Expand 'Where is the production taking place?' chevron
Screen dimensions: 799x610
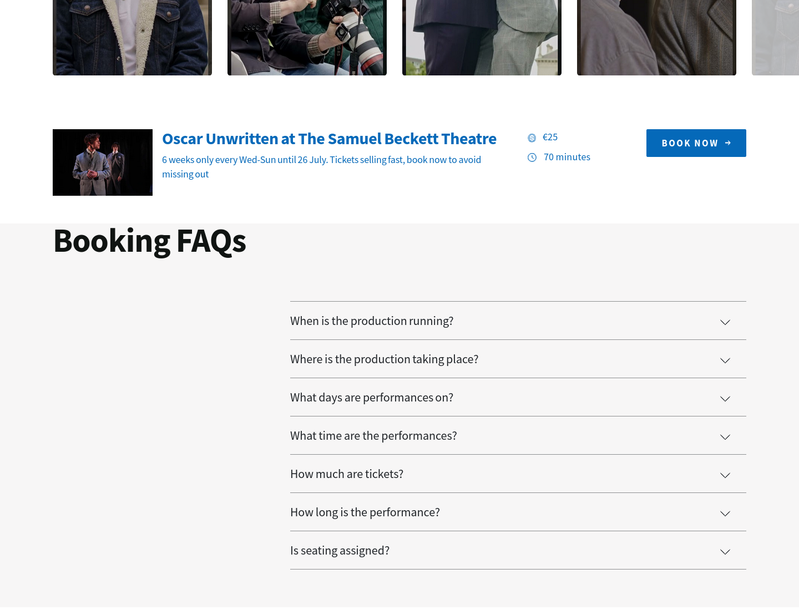point(725,360)
